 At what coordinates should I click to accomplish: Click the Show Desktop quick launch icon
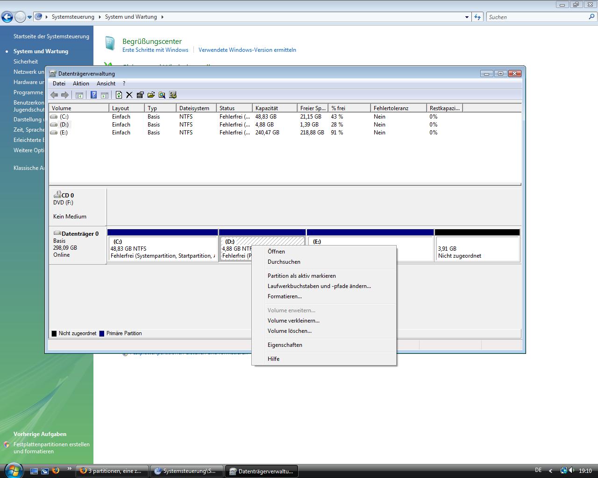(34, 471)
